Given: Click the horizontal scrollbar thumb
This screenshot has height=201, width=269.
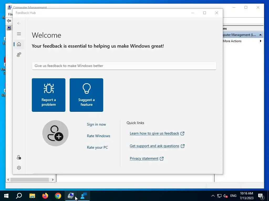Looking at the screenshot, I should pos(30,180).
